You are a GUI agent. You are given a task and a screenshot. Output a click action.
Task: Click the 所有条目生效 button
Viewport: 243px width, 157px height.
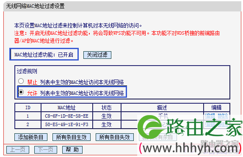click(72, 137)
